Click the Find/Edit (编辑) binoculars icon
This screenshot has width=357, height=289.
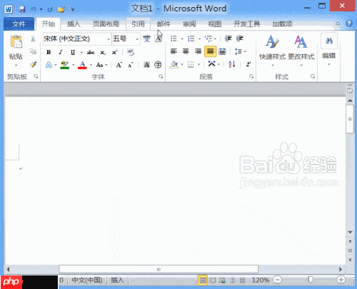pos(329,41)
